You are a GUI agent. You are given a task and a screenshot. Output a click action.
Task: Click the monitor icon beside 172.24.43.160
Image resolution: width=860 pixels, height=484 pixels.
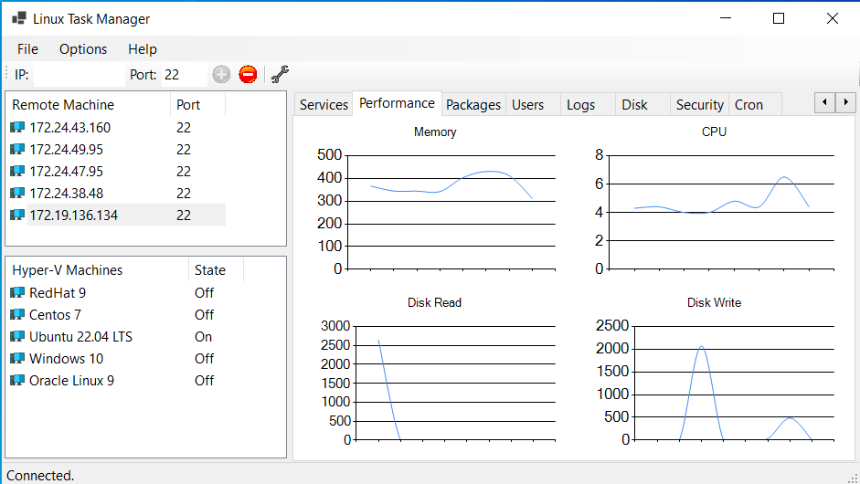17,128
